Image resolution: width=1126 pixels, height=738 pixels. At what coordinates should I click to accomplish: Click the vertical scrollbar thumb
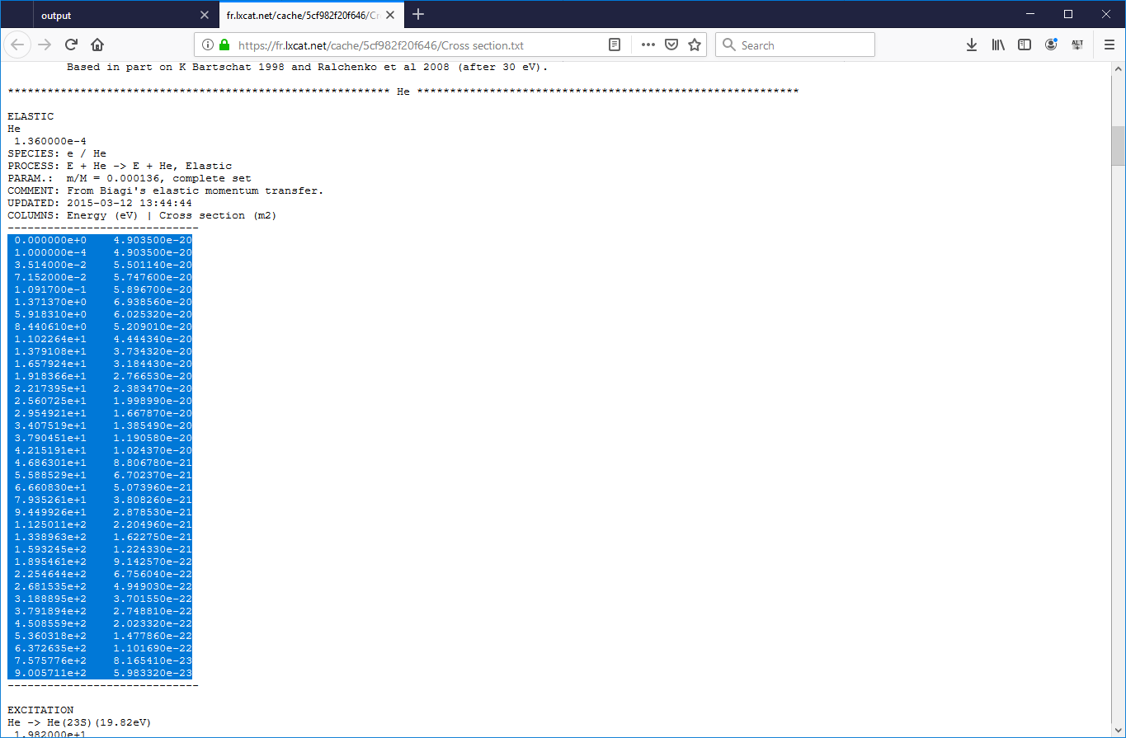click(x=1118, y=147)
